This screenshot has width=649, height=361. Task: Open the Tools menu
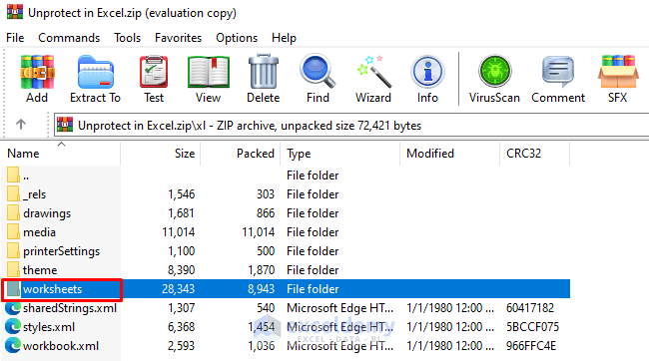(128, 38)
